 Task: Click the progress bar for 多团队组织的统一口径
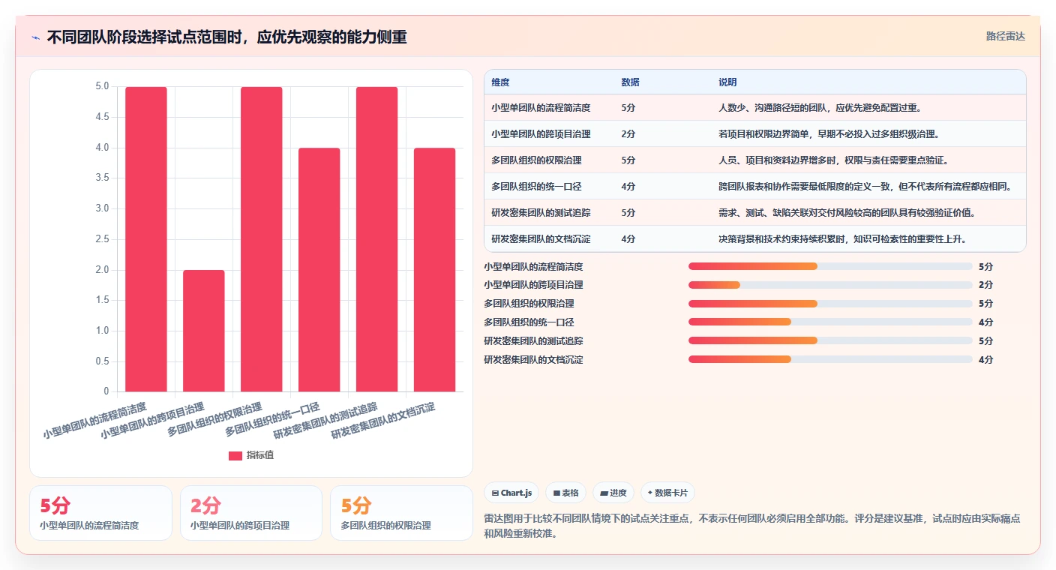pyautogui.click(x=830, y=322)
